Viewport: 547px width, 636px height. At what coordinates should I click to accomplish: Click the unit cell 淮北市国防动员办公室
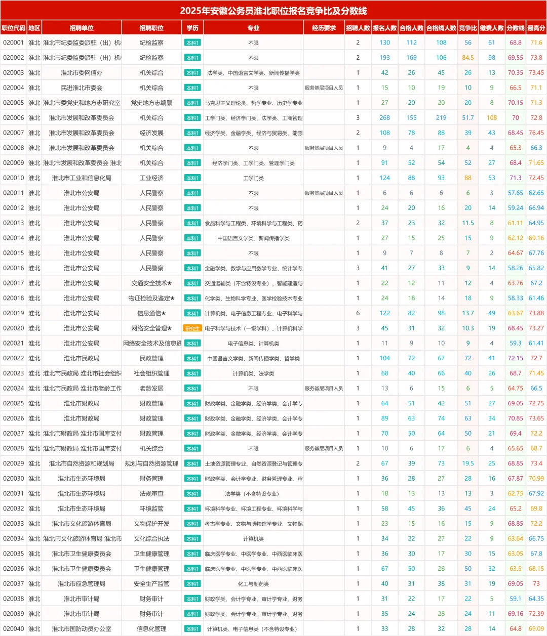(x=82, y=629)
